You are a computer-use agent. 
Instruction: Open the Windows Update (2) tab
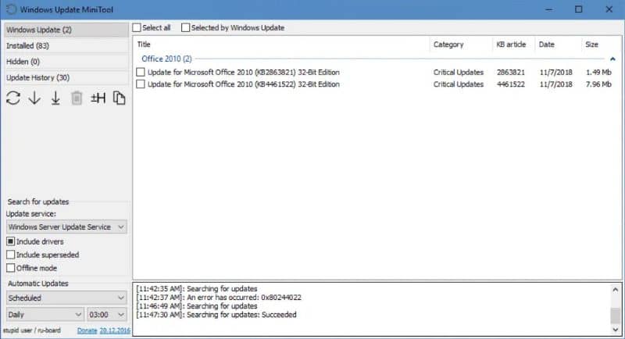click(x=66, y=30)
